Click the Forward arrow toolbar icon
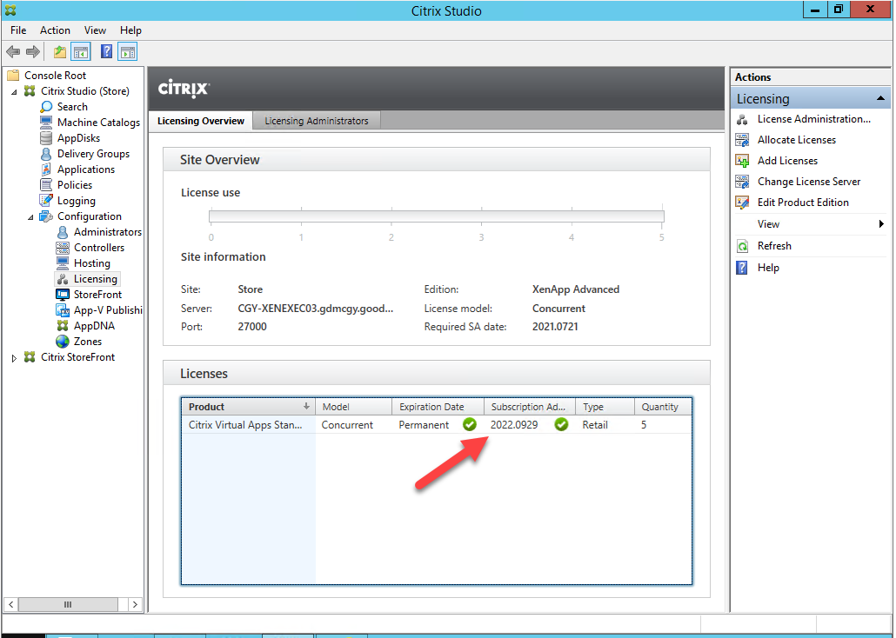 (33, 52)
